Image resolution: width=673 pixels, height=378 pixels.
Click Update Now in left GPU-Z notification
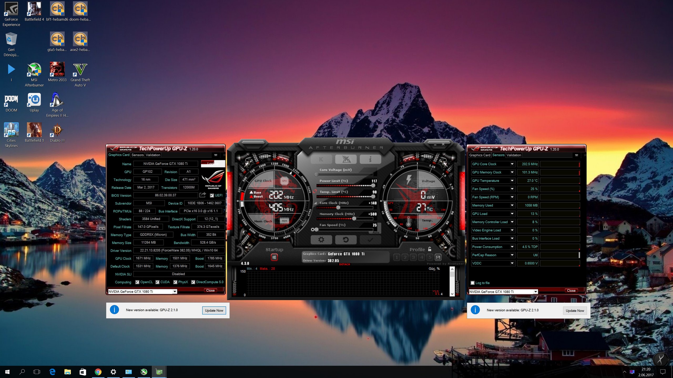(x=214, y=310)
